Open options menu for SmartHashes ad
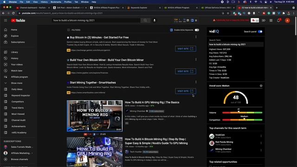This screenshot has width=297, height=167. click(196, 82)
